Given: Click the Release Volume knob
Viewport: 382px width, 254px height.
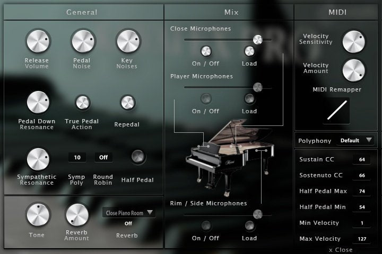Looking at the screenshot, I should click(37, 41).
